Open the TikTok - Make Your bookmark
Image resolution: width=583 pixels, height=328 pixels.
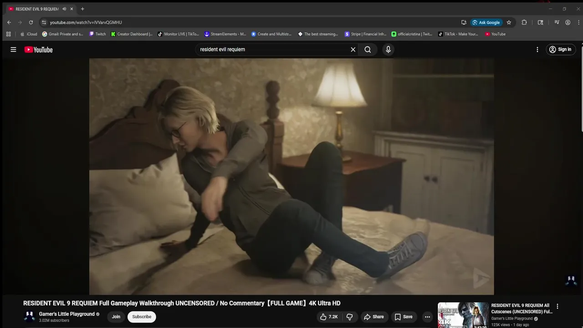tap(458, 34)
